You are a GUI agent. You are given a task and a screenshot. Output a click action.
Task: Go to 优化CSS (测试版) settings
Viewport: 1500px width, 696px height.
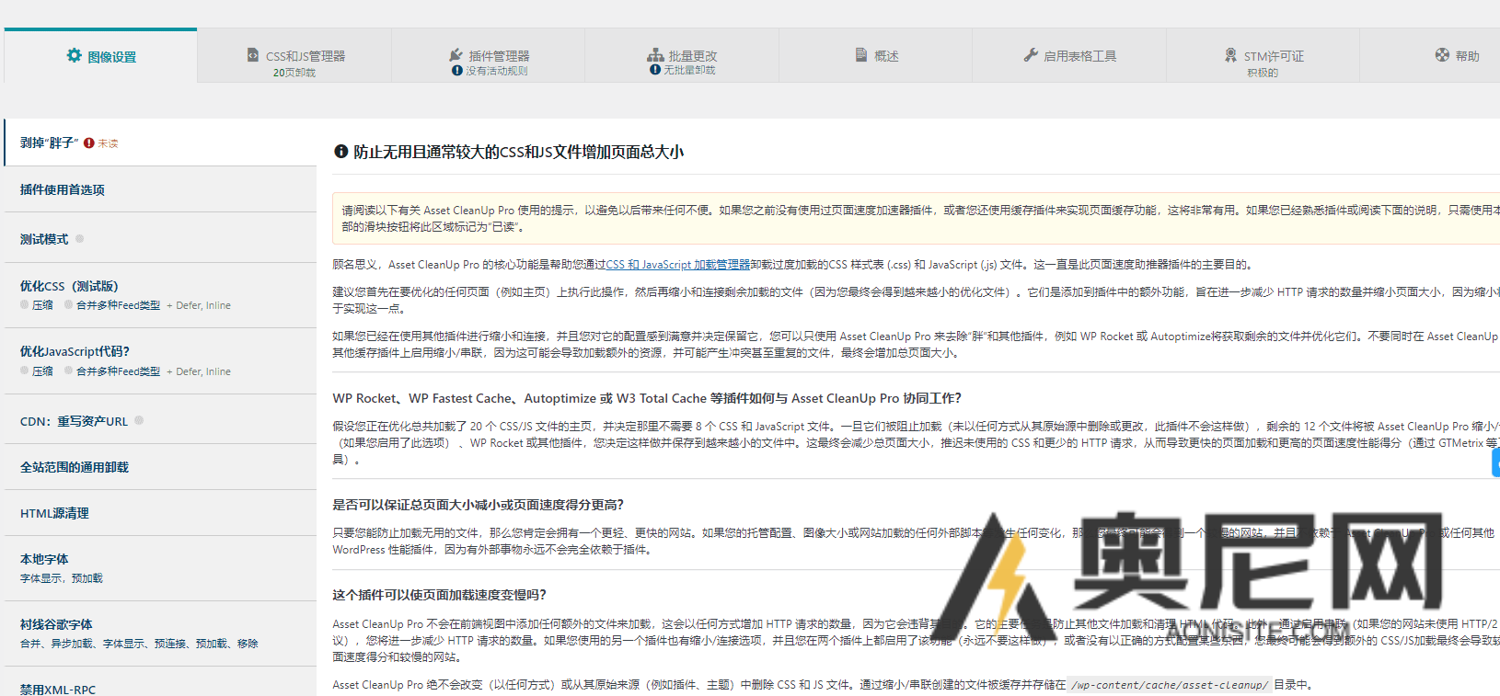click(161, 295)
